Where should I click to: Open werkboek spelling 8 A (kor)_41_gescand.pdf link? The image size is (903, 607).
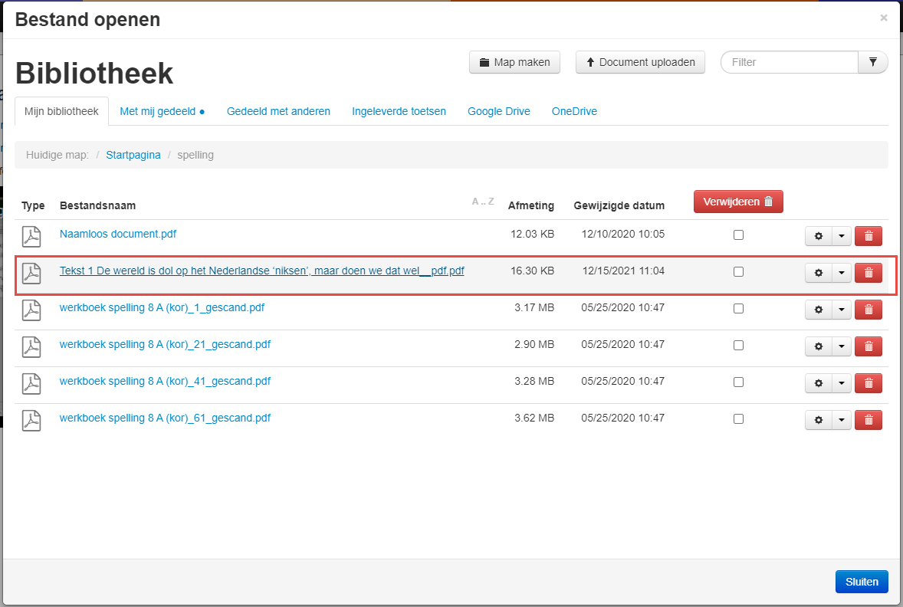[x=166, y=381]
